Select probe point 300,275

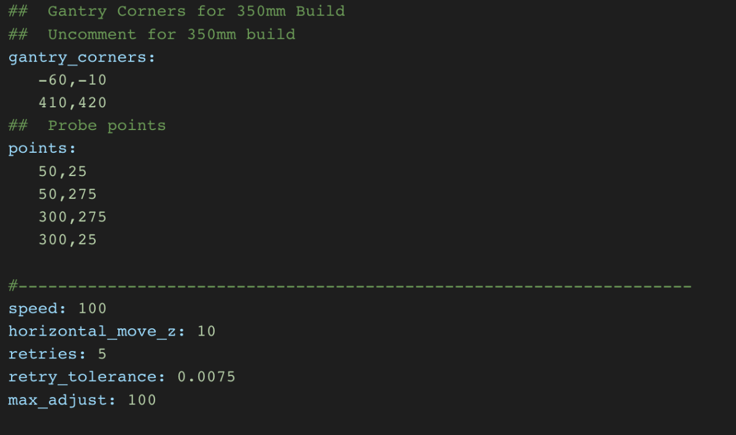(x=73, y=217)
